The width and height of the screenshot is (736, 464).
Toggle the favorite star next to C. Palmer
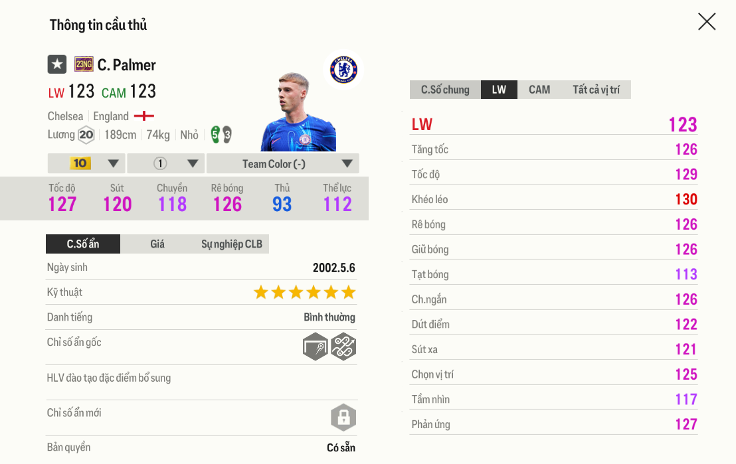pos(57,64)
